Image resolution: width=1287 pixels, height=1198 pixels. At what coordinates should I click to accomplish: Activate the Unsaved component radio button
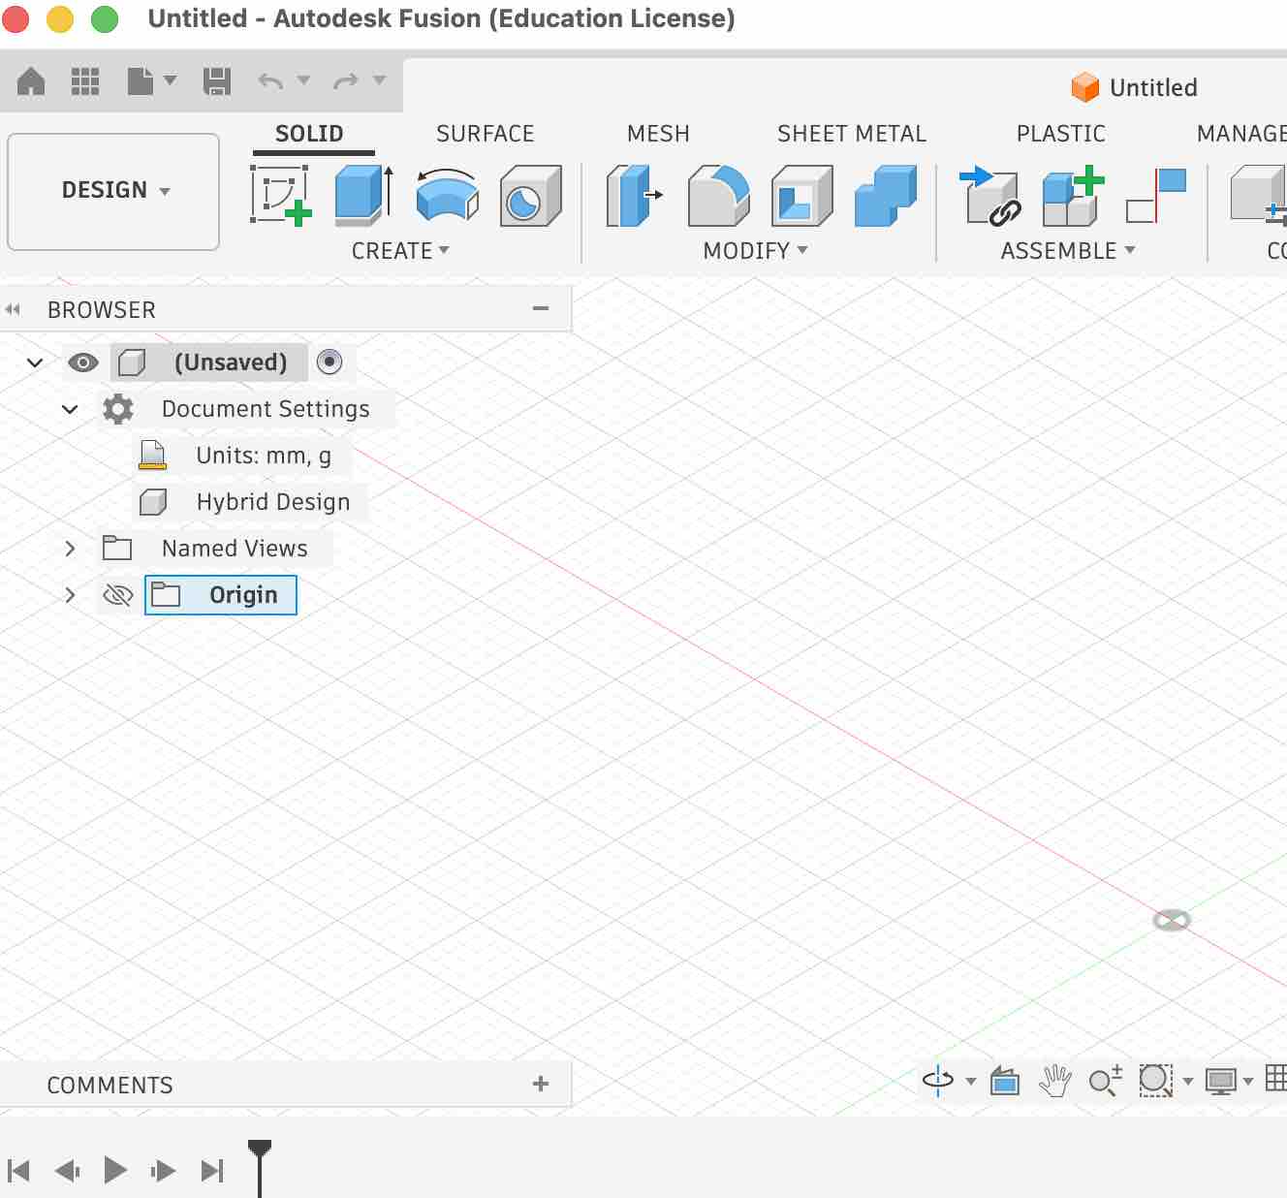(330, 362)
